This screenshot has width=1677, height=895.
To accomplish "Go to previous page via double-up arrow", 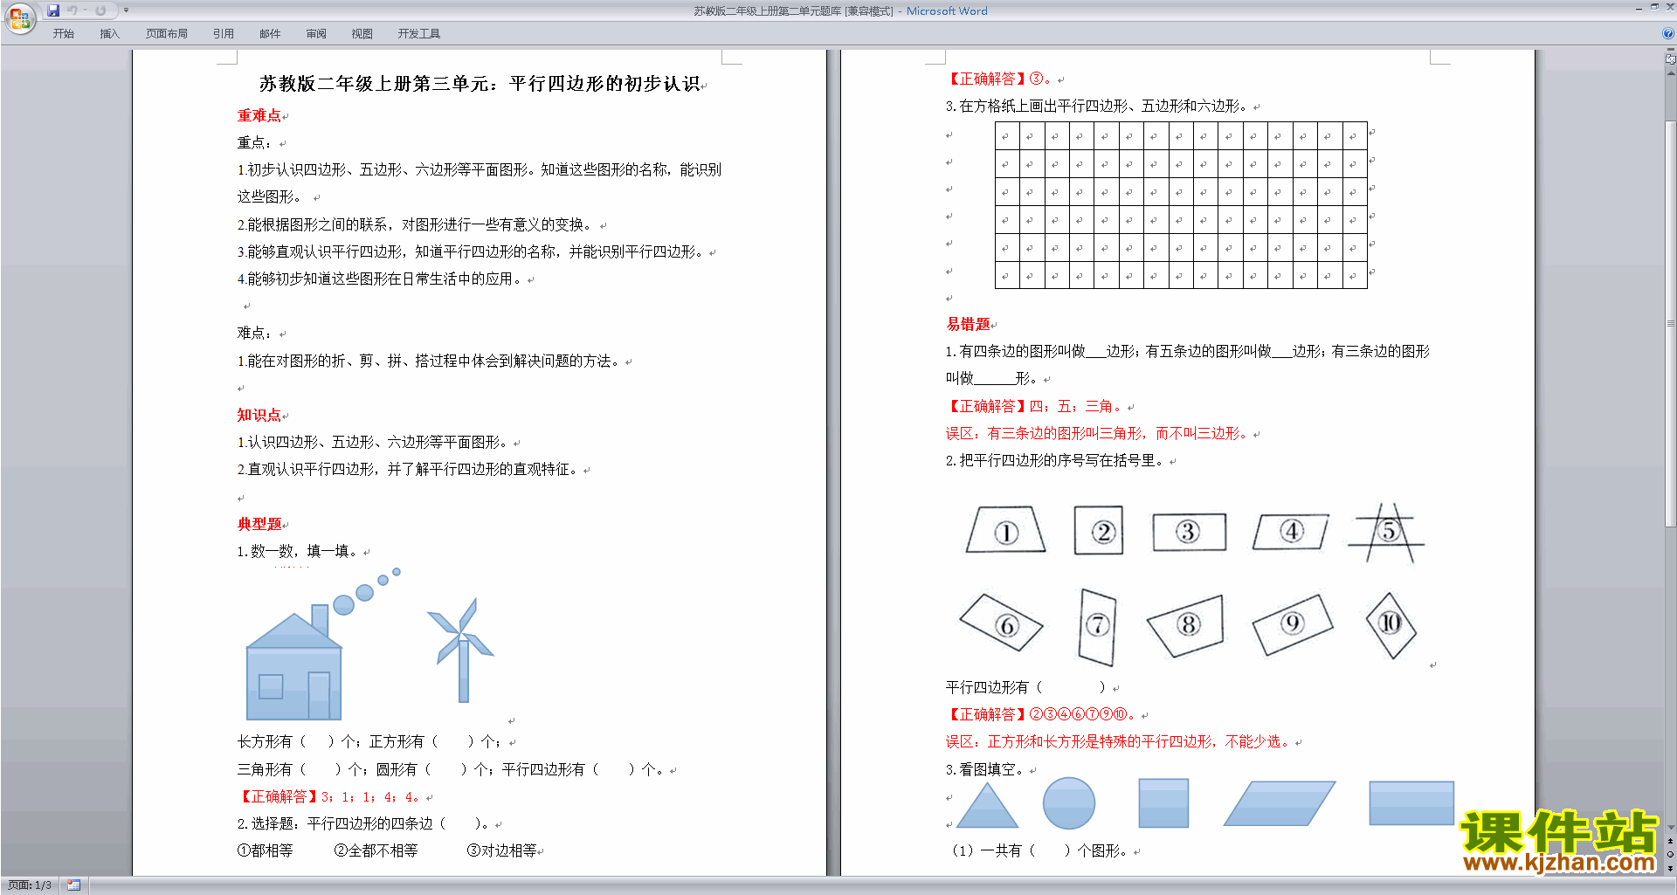I will (x=1670, y=841).
